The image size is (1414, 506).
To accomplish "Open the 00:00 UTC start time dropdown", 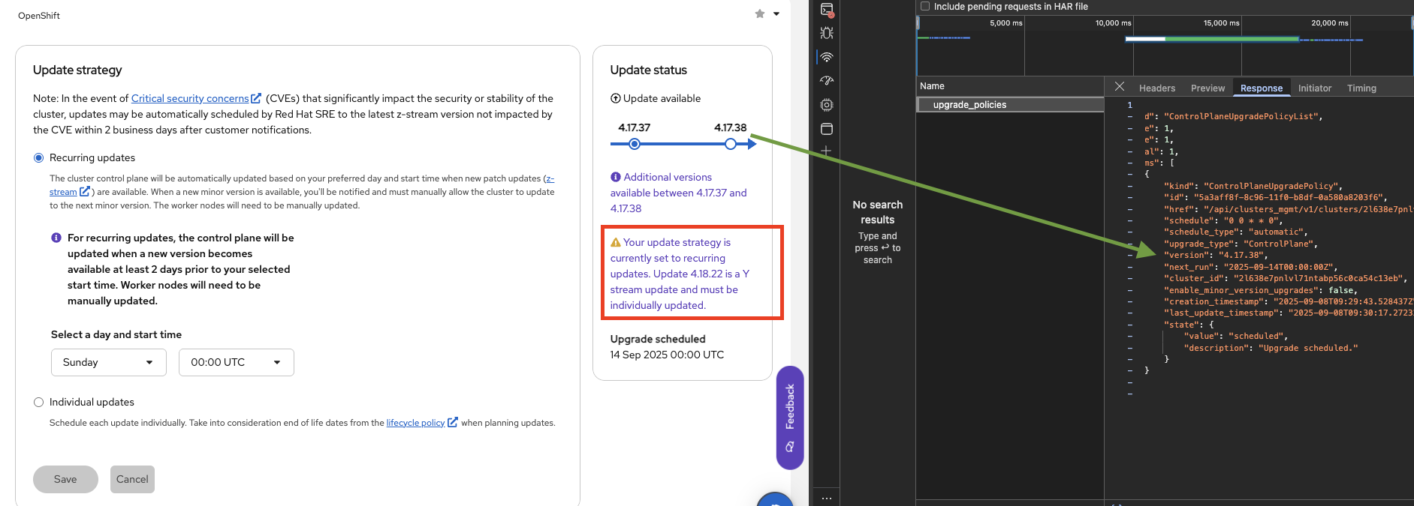I will (237, 362).
